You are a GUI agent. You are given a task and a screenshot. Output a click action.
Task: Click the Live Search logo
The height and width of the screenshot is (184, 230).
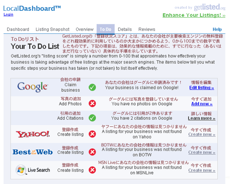pyautogui.click(x=33, y=170)
